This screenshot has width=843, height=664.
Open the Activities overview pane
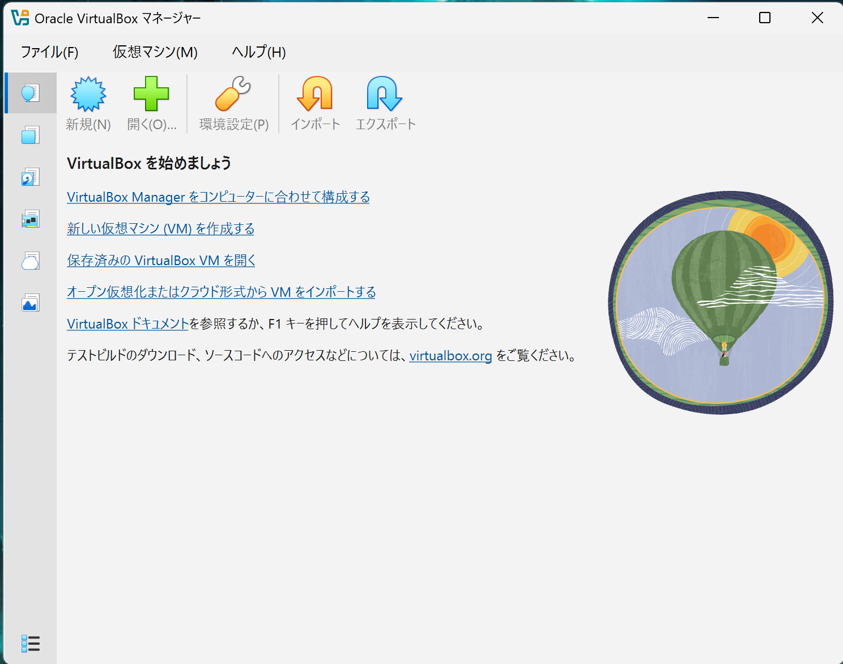click(31, 303)
